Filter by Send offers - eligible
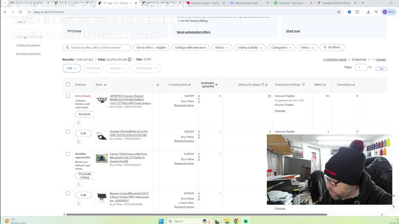 tap(151, 48)
